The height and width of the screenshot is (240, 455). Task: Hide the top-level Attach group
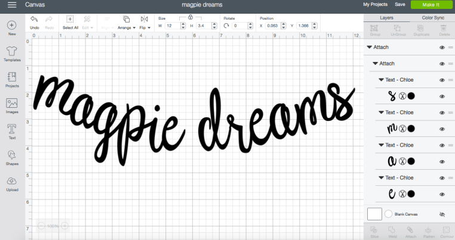(x=442, y=48)
